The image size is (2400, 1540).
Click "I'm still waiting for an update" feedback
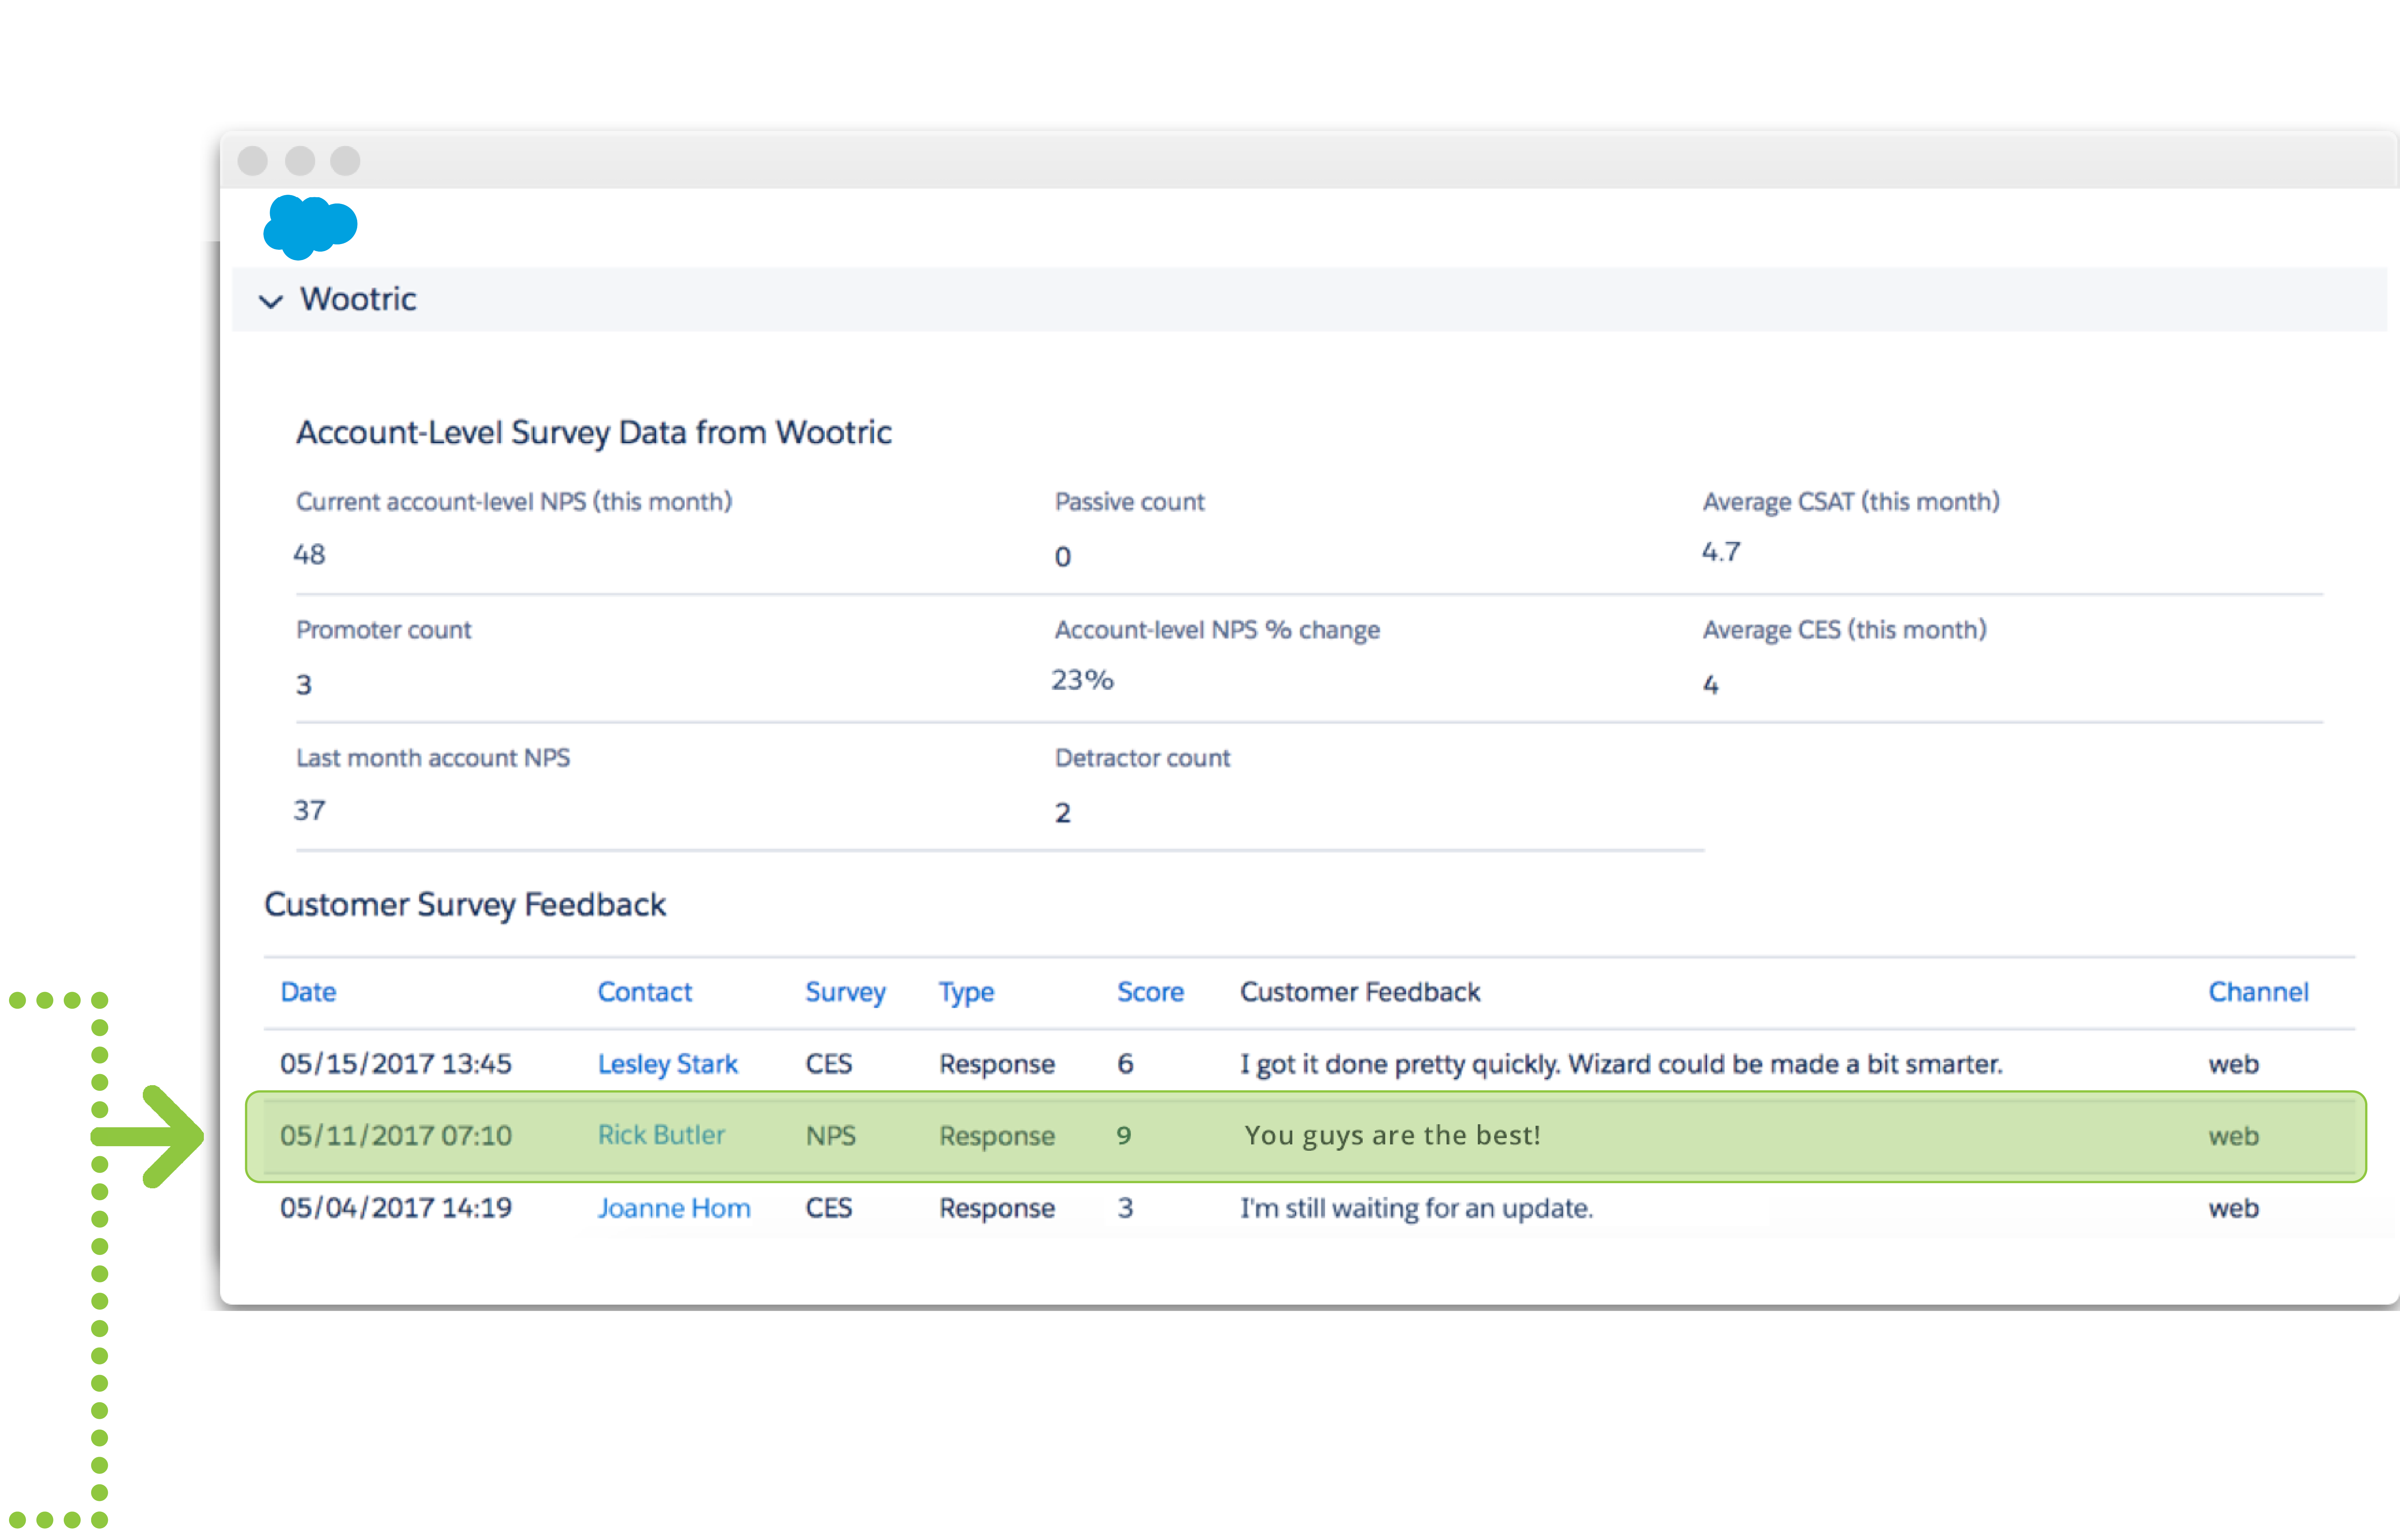point(1416,1208)
